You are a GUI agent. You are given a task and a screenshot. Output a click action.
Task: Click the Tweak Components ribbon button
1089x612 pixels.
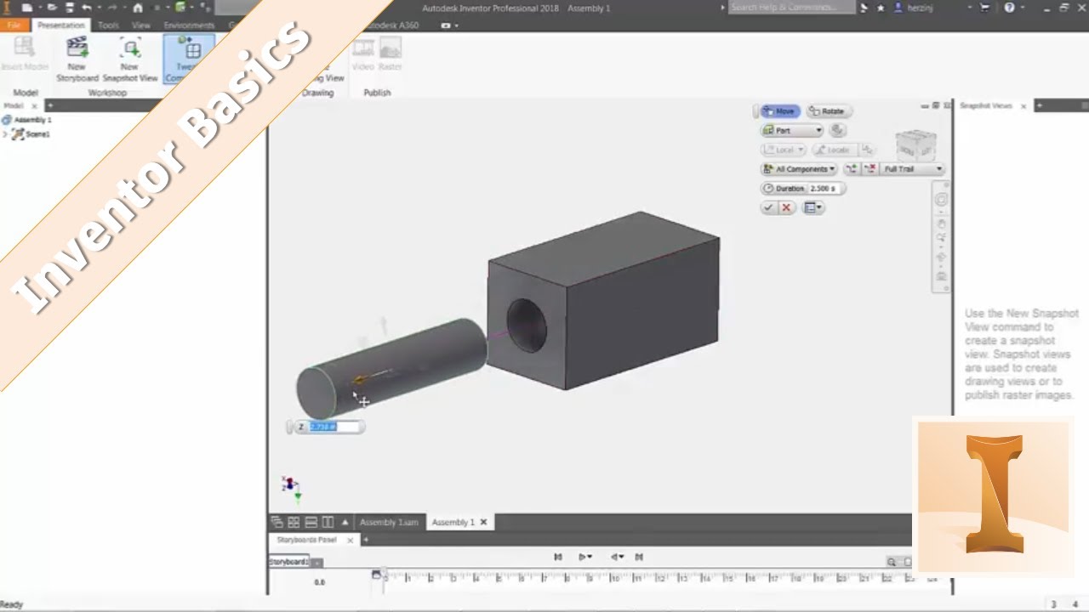[x=187, y=59]
